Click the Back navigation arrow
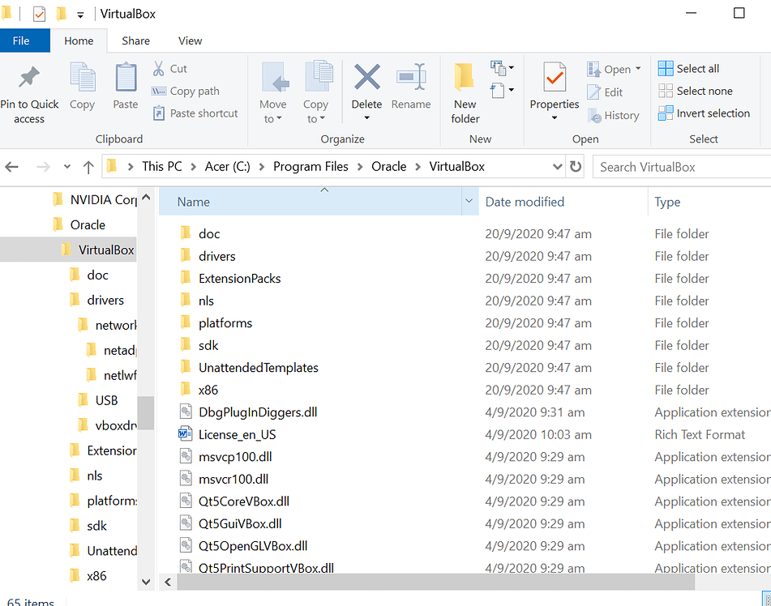Viewport: 771px width, 606px height. pos(12,166)
